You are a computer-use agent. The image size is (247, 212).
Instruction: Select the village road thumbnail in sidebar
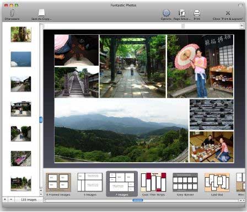tap(21, 84)
